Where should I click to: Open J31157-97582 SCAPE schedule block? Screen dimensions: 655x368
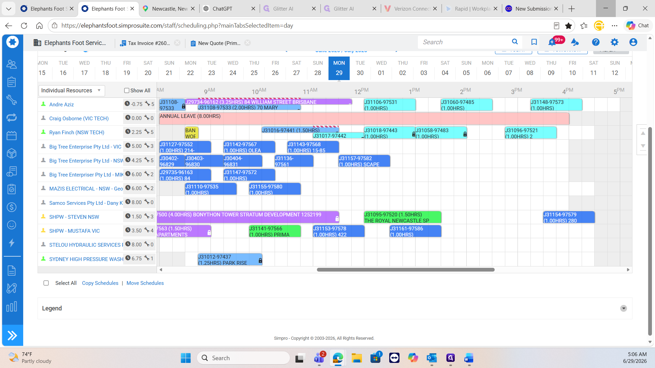(364, 161)
